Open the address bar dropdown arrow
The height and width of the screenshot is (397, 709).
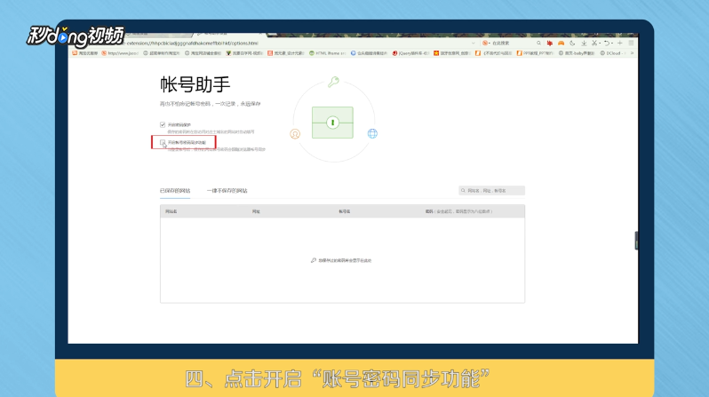point(473,44)
